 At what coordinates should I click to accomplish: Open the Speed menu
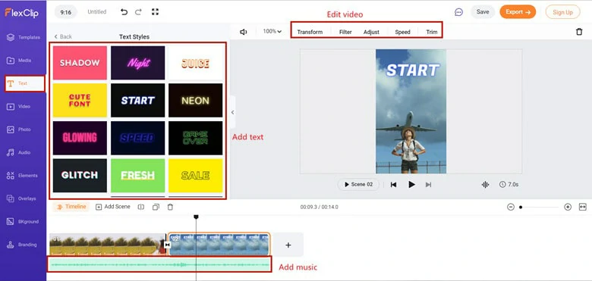pos(402,32)
